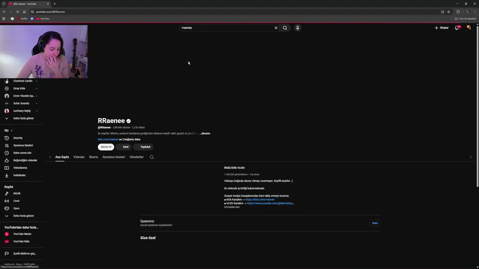Switch to the Shorts tab

94,157
